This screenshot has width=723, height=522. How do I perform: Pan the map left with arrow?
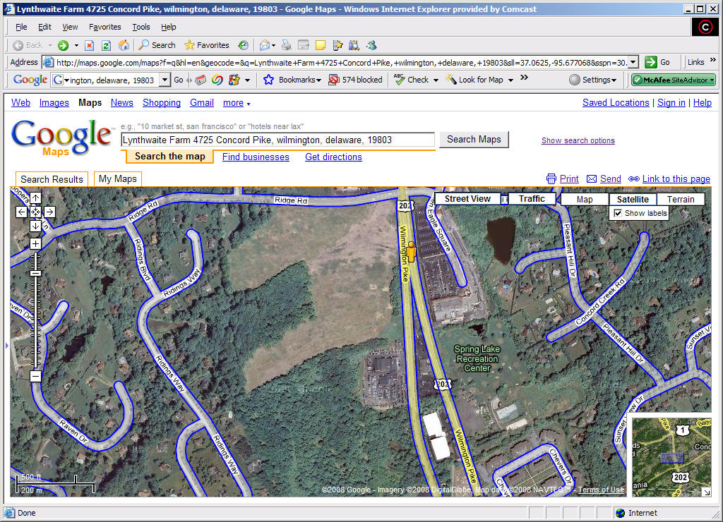click(21, 212)
